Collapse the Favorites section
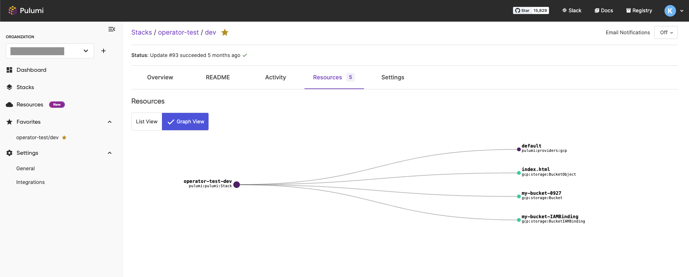Viewport: 689px width, 277px height. tap(110, 122)
